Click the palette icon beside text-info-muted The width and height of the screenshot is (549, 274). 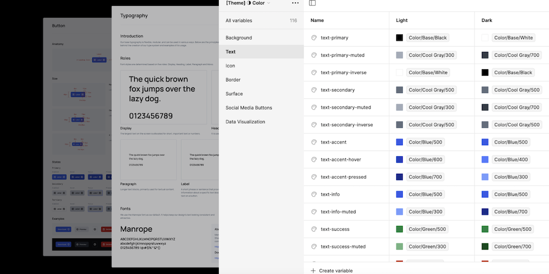click(x=314, y=212)
